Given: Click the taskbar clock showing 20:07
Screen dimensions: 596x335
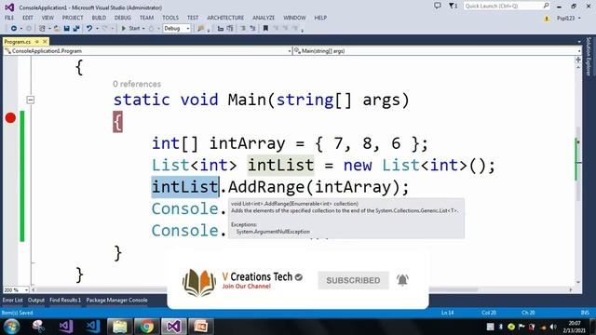Looking at the screenshot, I should click(x=575, y=327).
